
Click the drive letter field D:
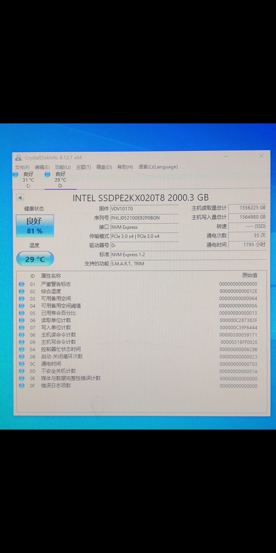pos(145,246)
